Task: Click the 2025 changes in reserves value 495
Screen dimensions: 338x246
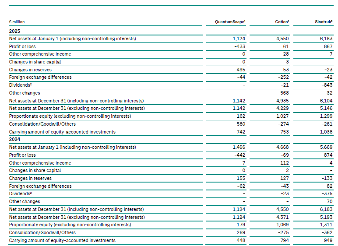Action: [240, 70]
